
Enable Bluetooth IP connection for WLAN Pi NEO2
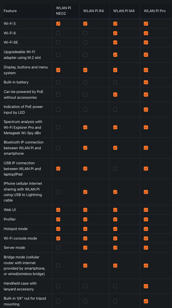pyautogui.click(x=58, y=148)
